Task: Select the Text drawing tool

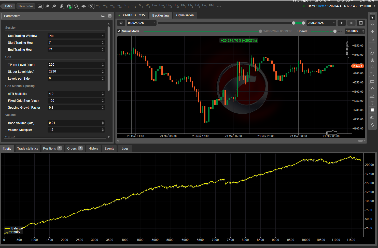Action: click(x=372, y=103)
